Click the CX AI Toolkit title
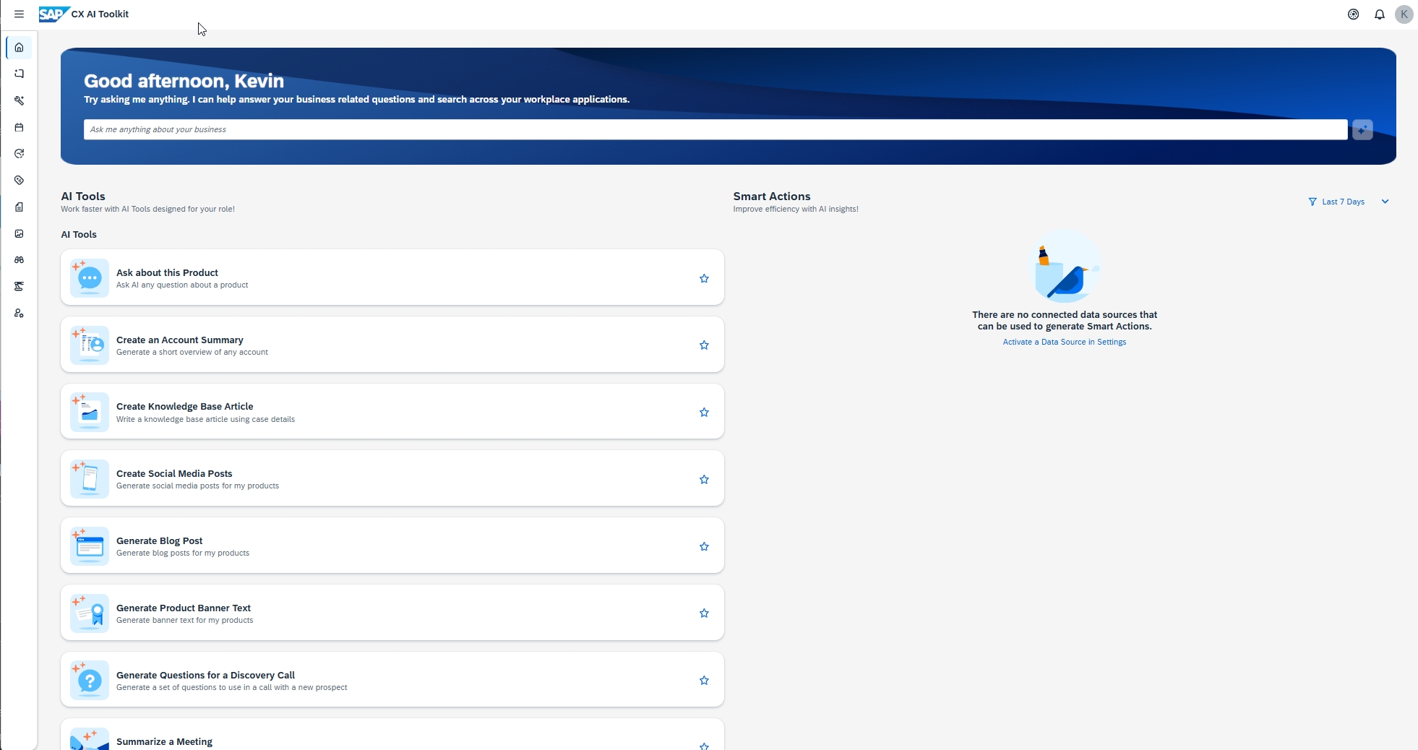 [x=100, y=14]
